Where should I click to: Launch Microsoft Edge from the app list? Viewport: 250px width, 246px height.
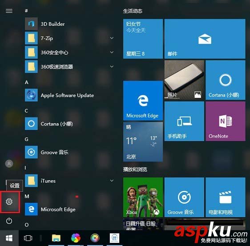[x=69, y=209]
